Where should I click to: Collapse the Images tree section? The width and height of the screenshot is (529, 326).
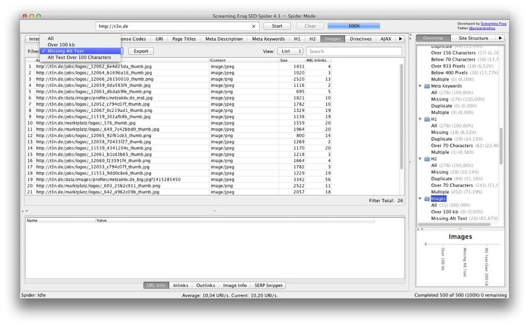[420, 199]
